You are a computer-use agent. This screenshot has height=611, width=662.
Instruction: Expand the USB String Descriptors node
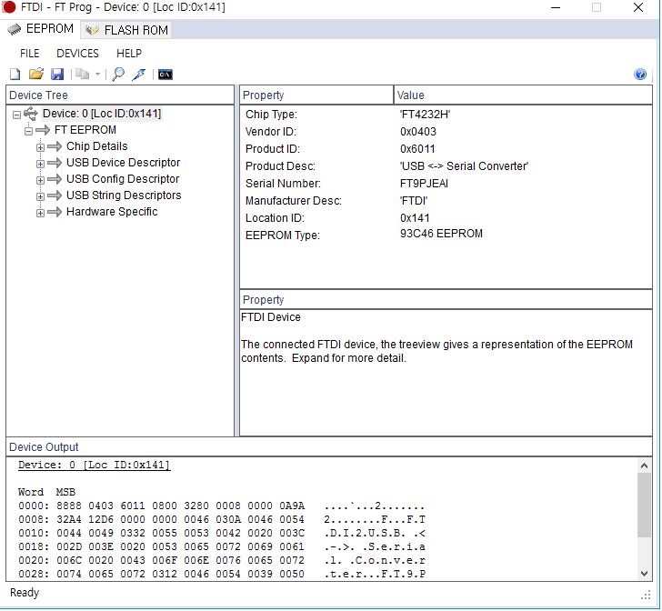40,196
